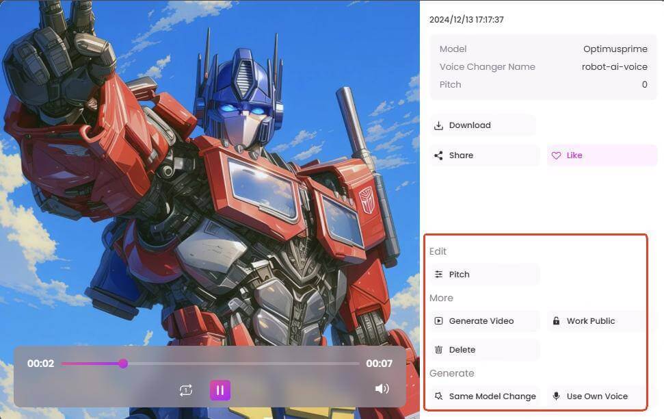Image resolution: width=664 pixels, height=419 pixels.
Task: Click the total duration 00:07
Action: point(379,364)
